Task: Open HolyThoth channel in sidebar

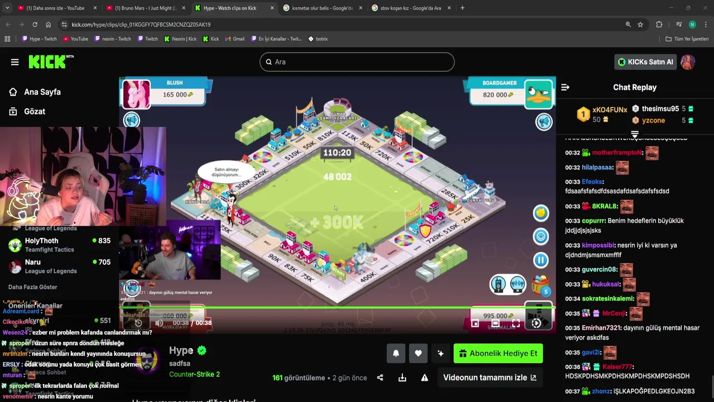Action: click(x=59, y=245)
